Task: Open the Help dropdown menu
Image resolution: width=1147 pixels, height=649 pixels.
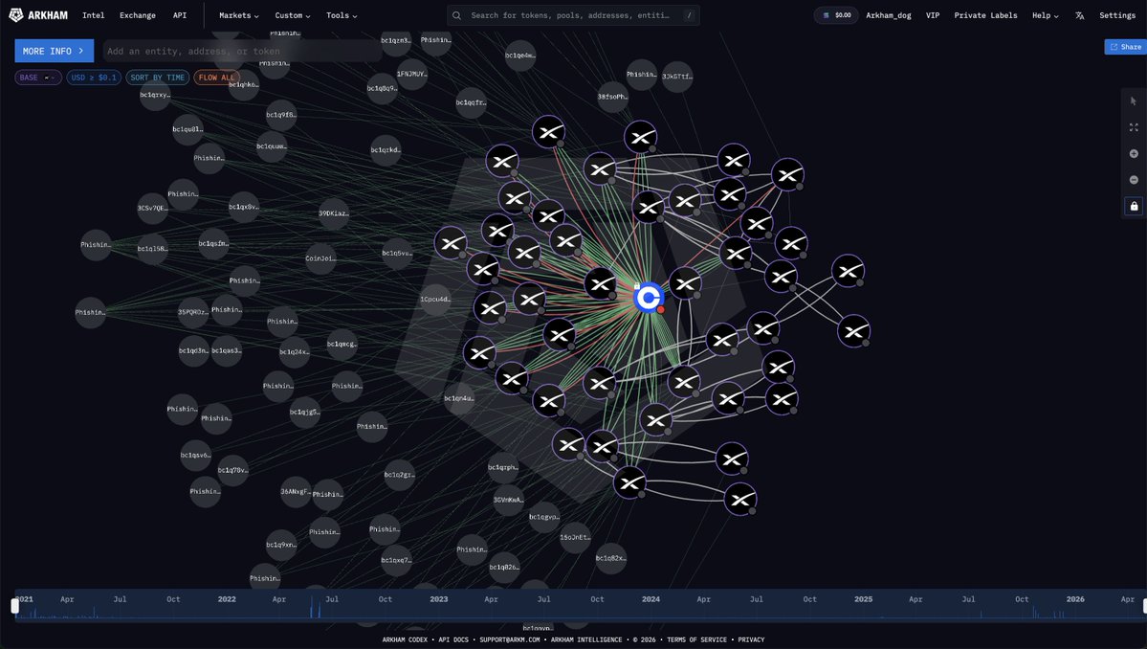Action: coord(1046,15)
